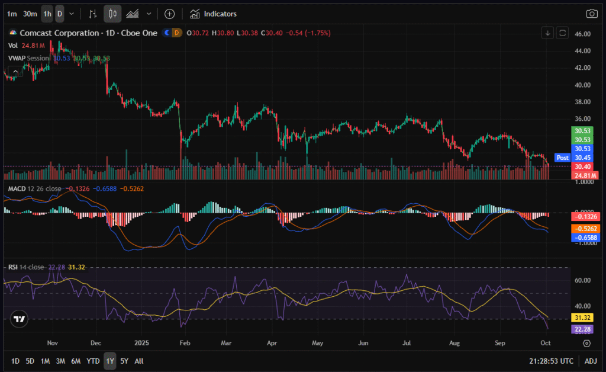This screenshot has width=606, height=372.
Task: Click the square brackets icon beside price scale
Action: [563, 33]
